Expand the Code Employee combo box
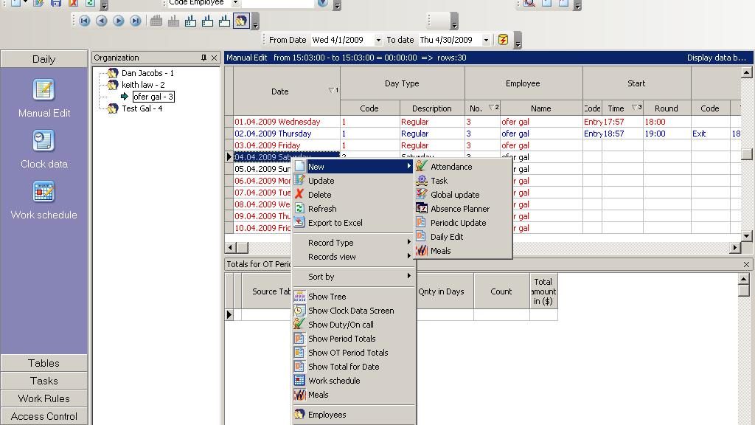The image size is (755, 425). coord(235,3)
